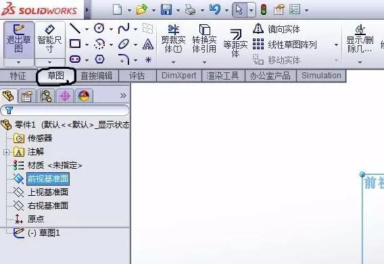
Task: Select the Polygon sketch tool
Action: click(x=99, y=59)
